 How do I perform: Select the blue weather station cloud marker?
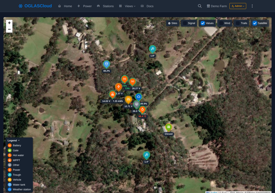139,97
